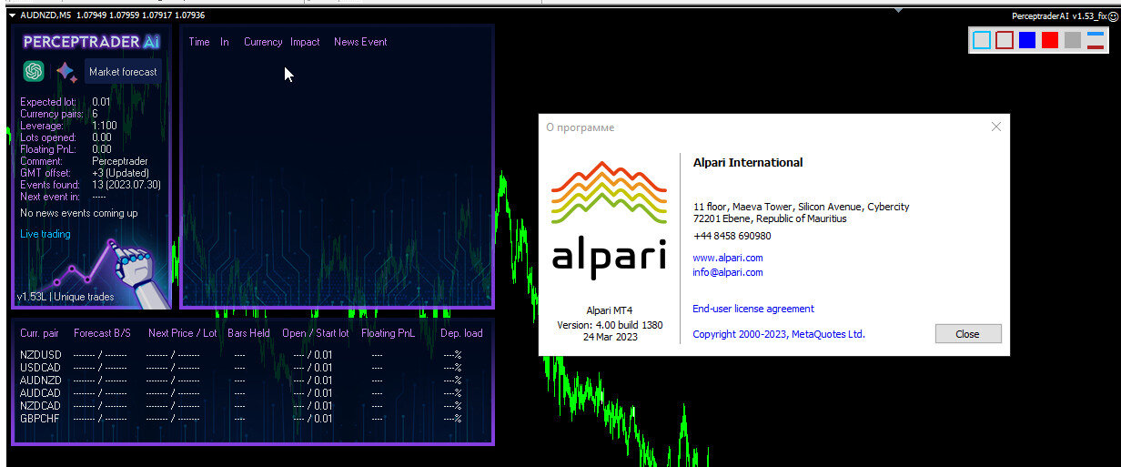Close the О программе dialog with X
Viewport: 1121px width, 467px height.
pos(996,127)
